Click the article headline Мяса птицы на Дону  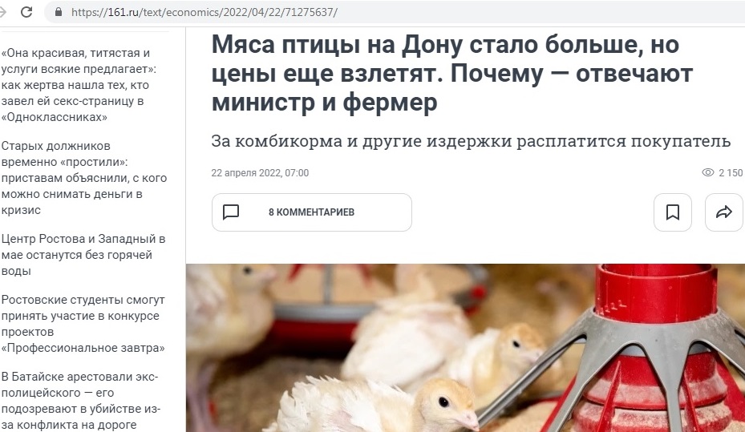pos(451,73)
